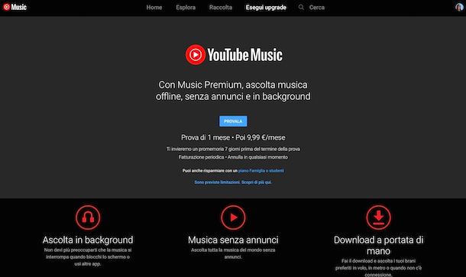Go to the Esplora tab
The width and height of the screenshot is (466, 277).
186,8
